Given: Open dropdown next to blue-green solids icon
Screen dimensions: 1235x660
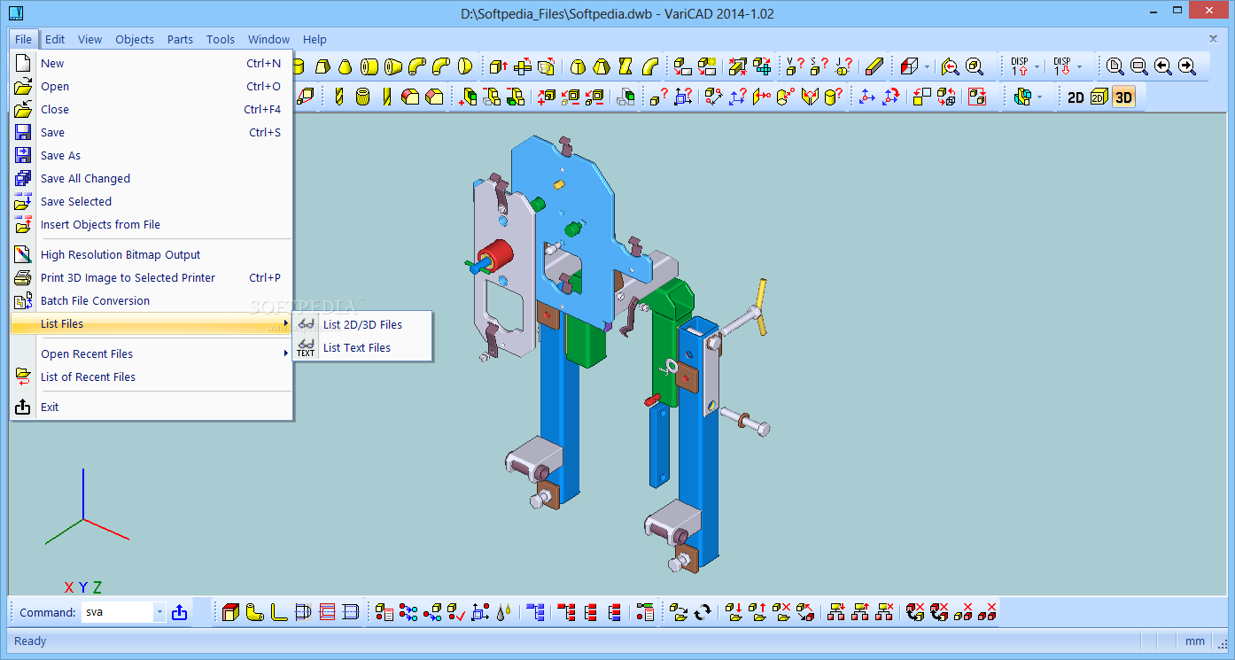Looking at the screenshot, I should 1039,97.
